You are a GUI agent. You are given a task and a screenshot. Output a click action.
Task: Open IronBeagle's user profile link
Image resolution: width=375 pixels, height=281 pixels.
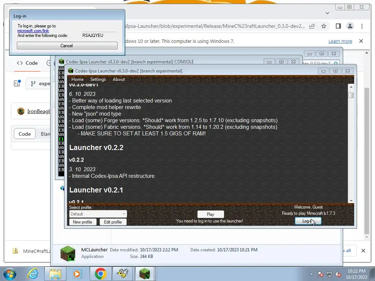click(39, 111)
